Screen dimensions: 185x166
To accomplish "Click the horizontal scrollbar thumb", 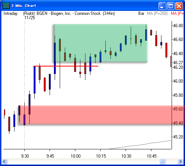I will (162, 161).
